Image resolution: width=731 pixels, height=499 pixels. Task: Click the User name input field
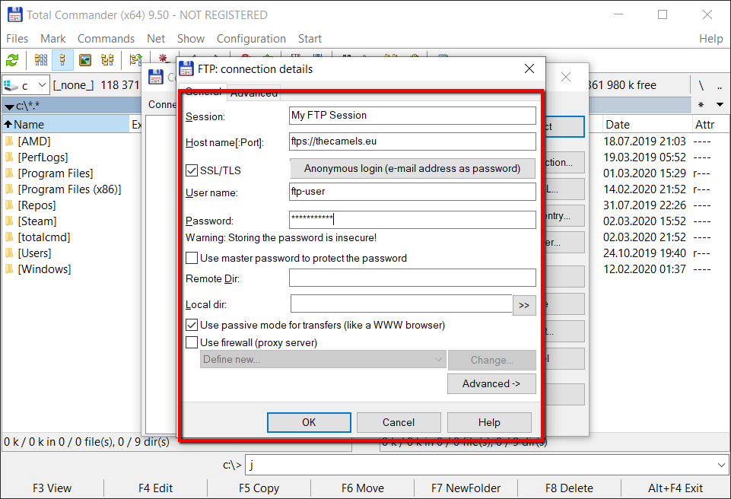click(412, 191)
